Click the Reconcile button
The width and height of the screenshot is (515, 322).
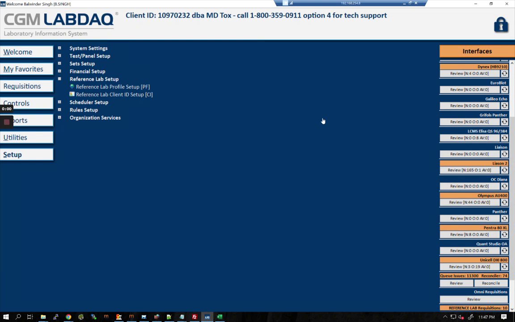tap(491, 283)
